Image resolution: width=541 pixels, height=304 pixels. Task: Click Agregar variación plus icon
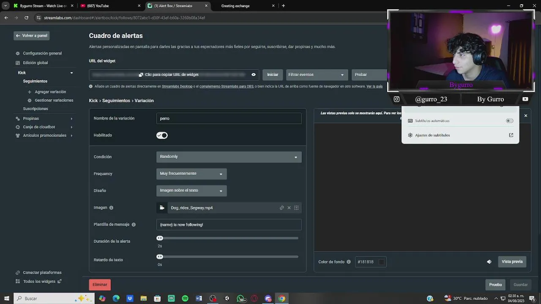point(30,92)
